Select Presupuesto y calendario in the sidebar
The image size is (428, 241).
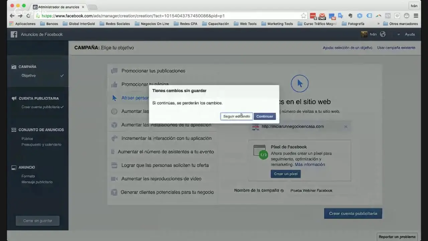41,145
